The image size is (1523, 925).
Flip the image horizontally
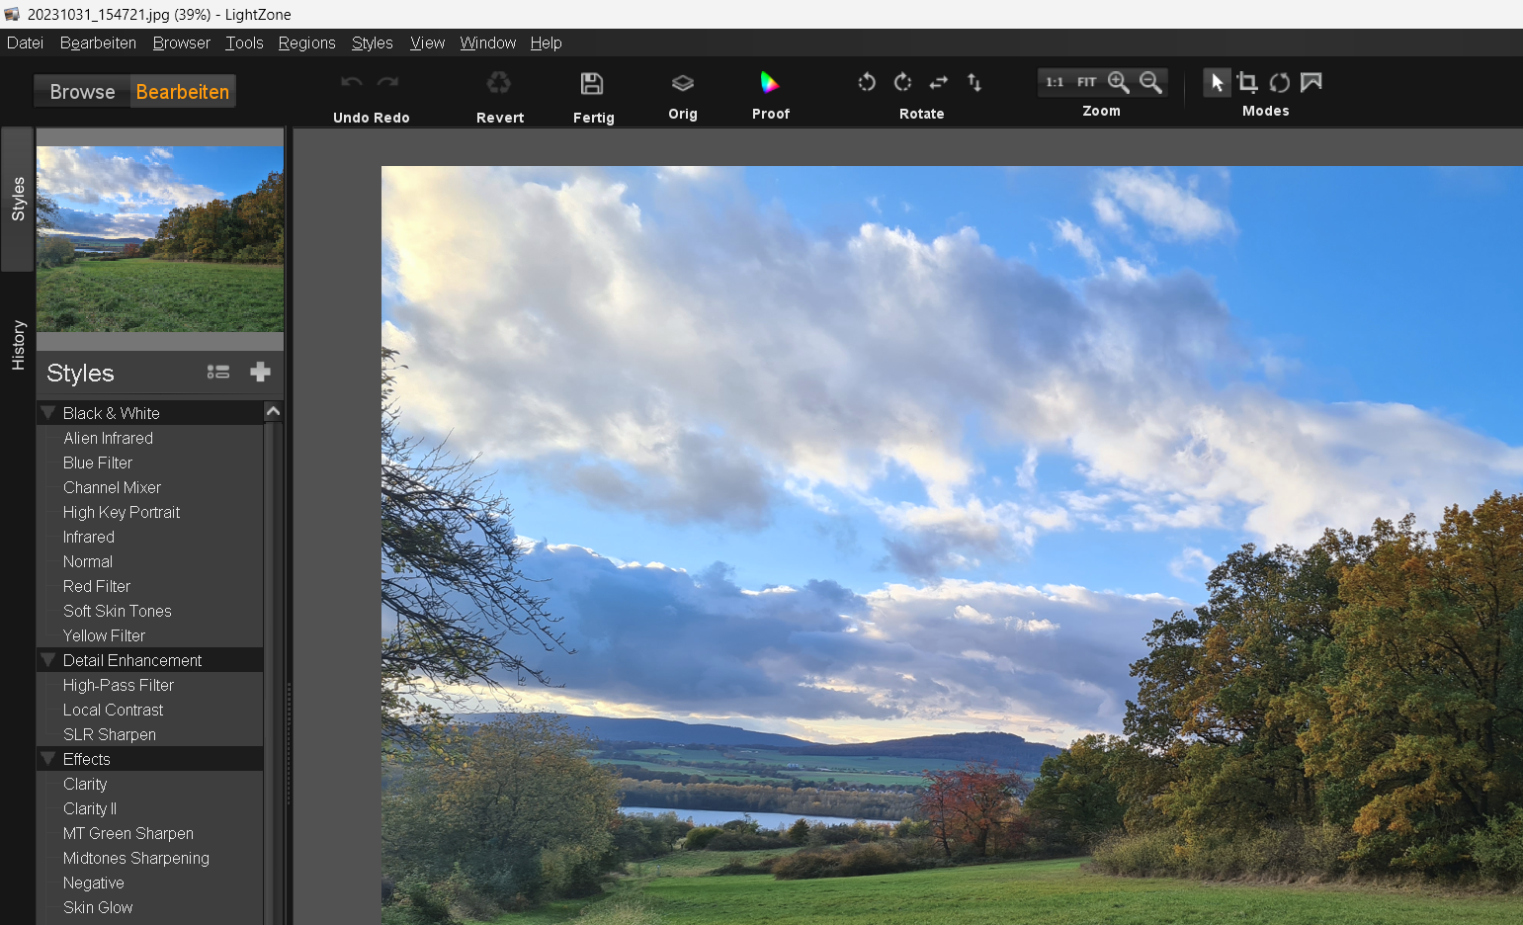click(939, 83)
